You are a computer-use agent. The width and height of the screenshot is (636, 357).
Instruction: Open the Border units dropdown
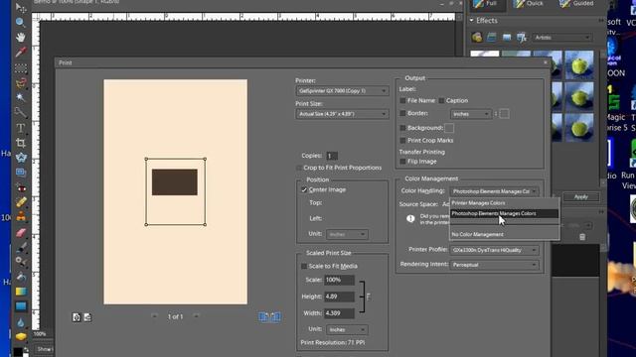[x=470, y=114]
